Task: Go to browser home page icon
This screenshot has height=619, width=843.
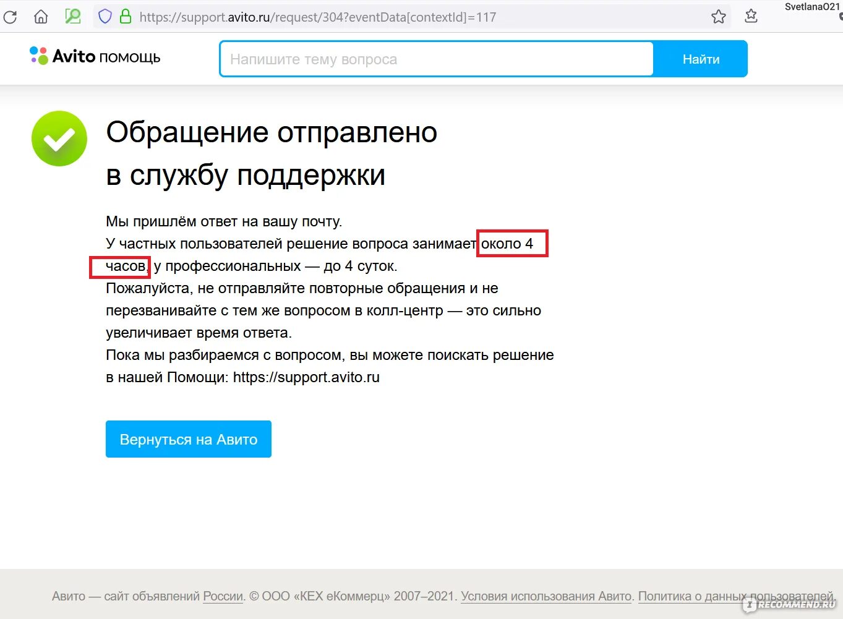Action: [41, 17]
